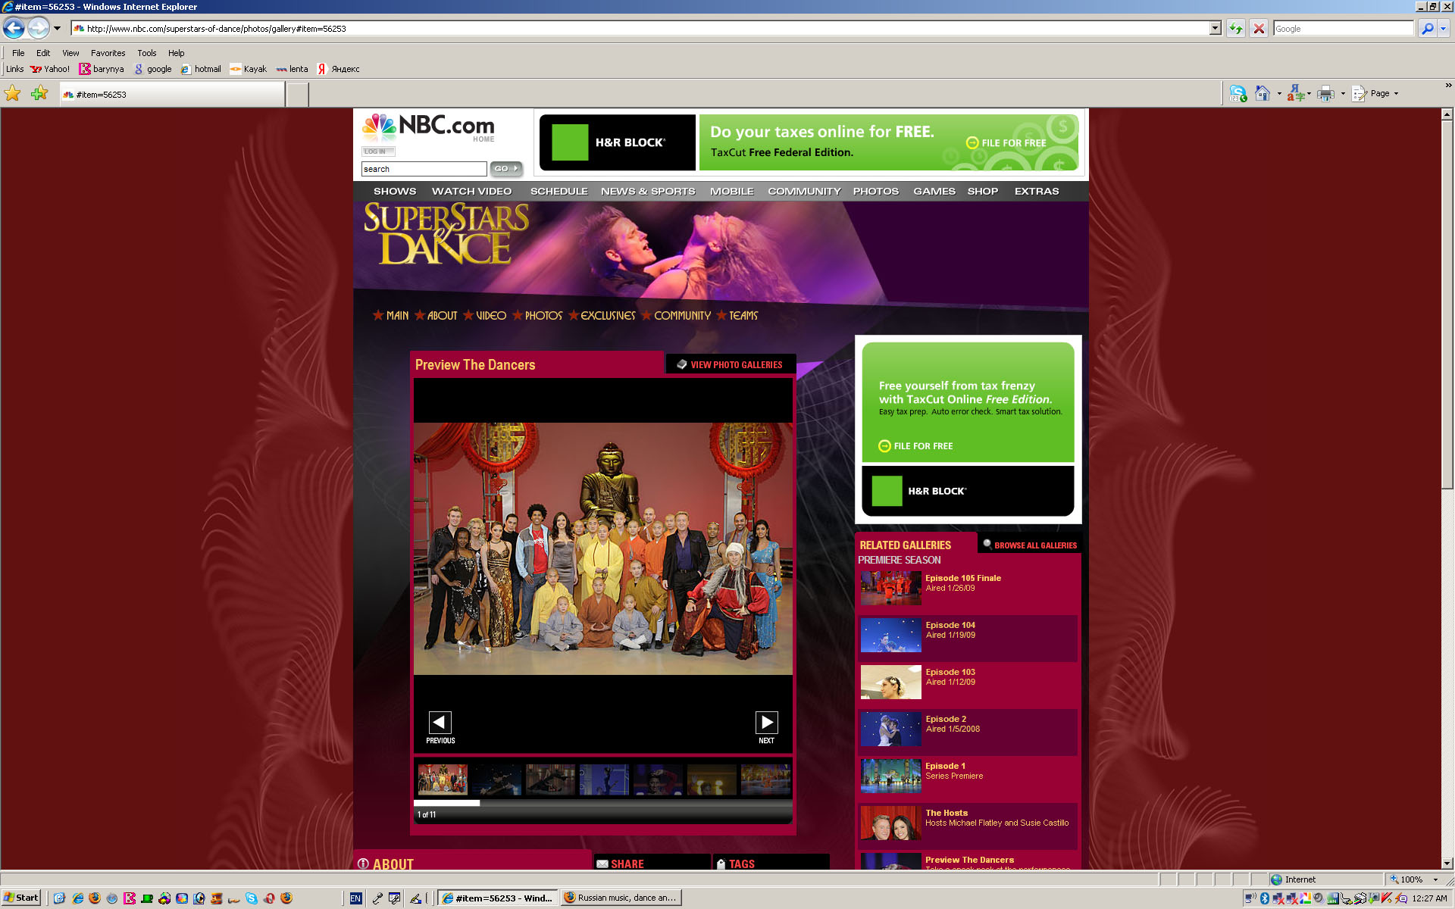Screen dimensions: 1455x909
Task: Open Favorites Center star icon
Action: [13, 94]
